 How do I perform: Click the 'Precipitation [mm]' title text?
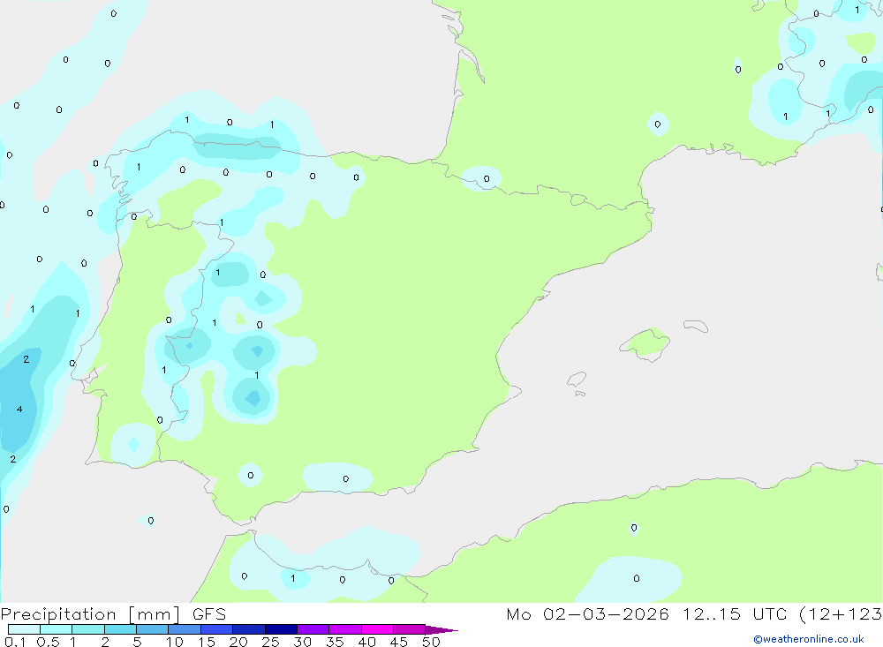click(x=91, y=614)
